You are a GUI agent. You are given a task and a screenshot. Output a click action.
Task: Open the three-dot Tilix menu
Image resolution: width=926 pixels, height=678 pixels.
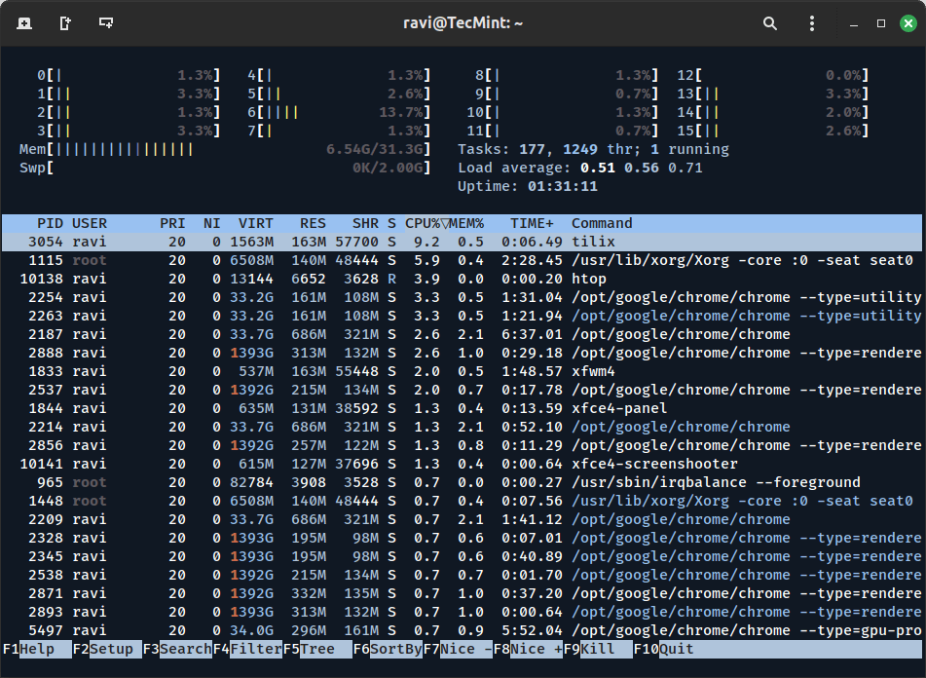point(812,23)
